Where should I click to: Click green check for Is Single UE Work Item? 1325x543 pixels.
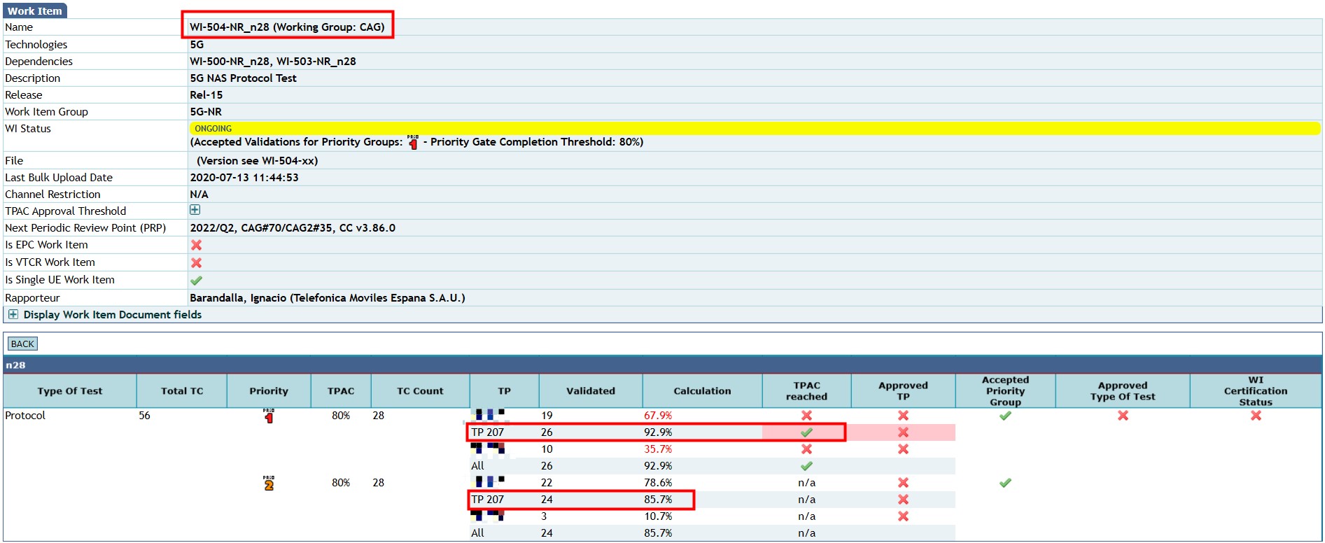[197, 280]
